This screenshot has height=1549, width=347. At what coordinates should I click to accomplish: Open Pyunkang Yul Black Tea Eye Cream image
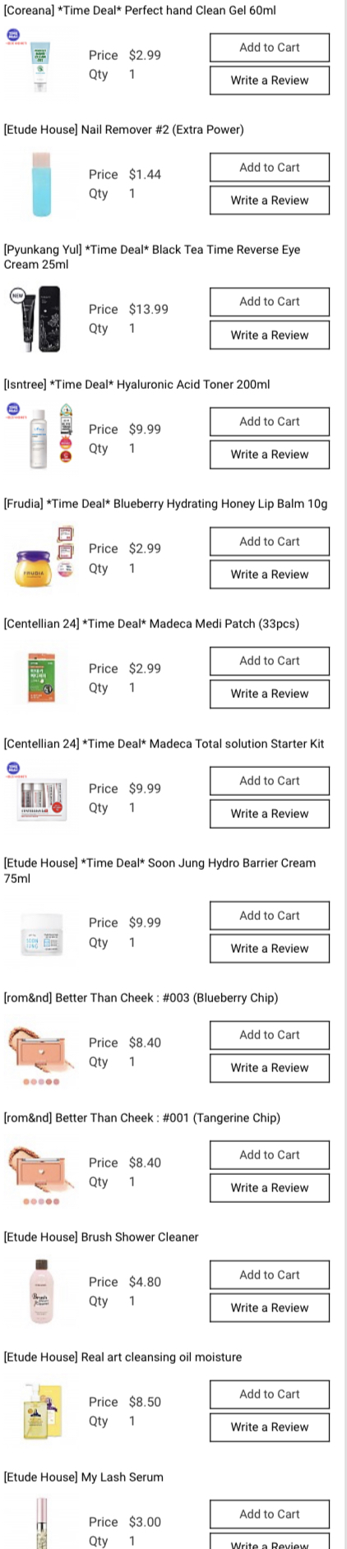pyautogui.click(x=40, y=319)
